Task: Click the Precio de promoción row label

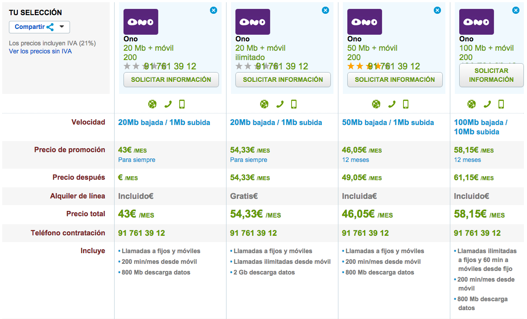Action: pyautogui.click(x=70, y=149)
